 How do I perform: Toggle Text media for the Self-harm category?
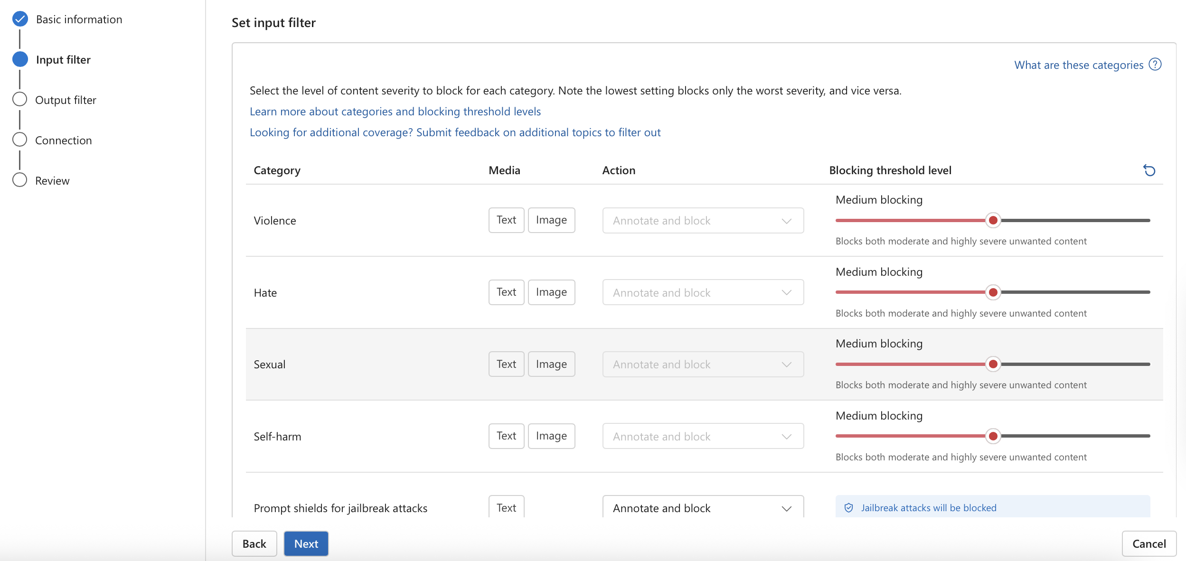(x=506, y=435)
